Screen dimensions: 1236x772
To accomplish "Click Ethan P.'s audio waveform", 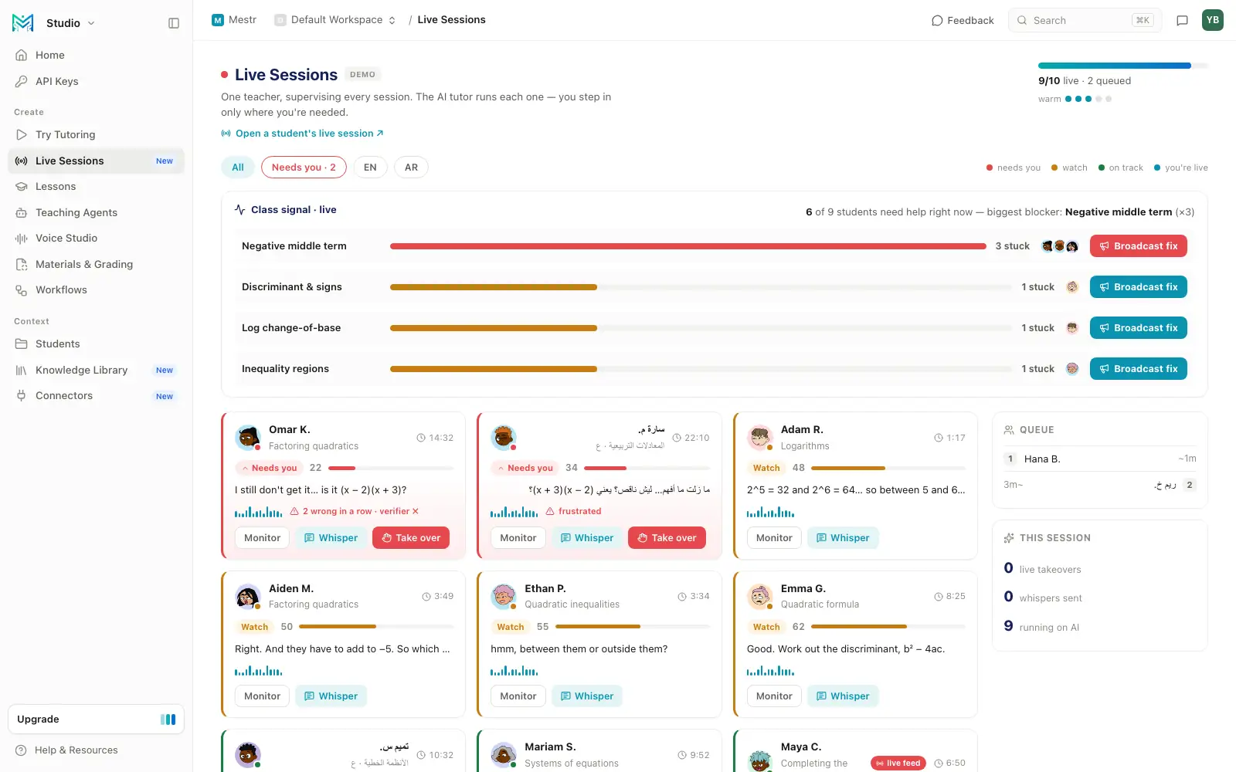I will [x=514, y=671].
